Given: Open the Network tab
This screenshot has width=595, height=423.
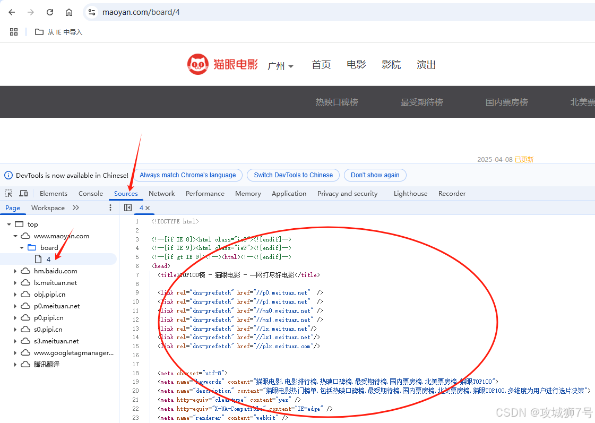Looking at the screenshot, I should pos(162,194).
